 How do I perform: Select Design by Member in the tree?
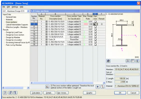coord(13,37)
